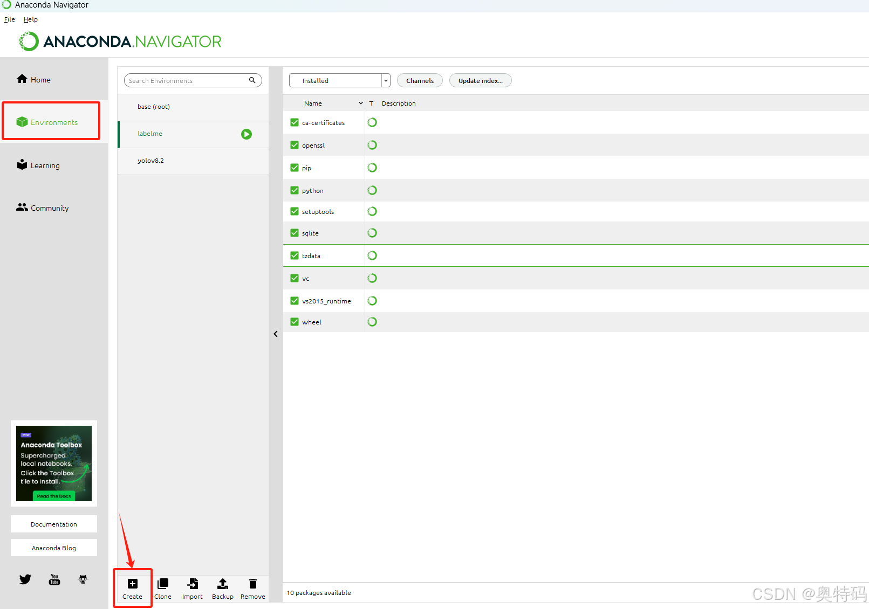Click the Name column sort arrow
Viewport: 869px width, 609px height.
[361, 103]
